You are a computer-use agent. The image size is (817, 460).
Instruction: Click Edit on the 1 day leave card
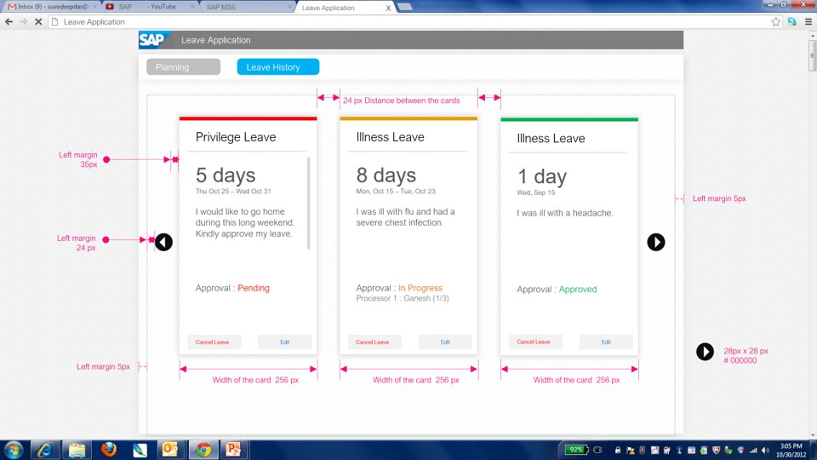pos(606,342)
